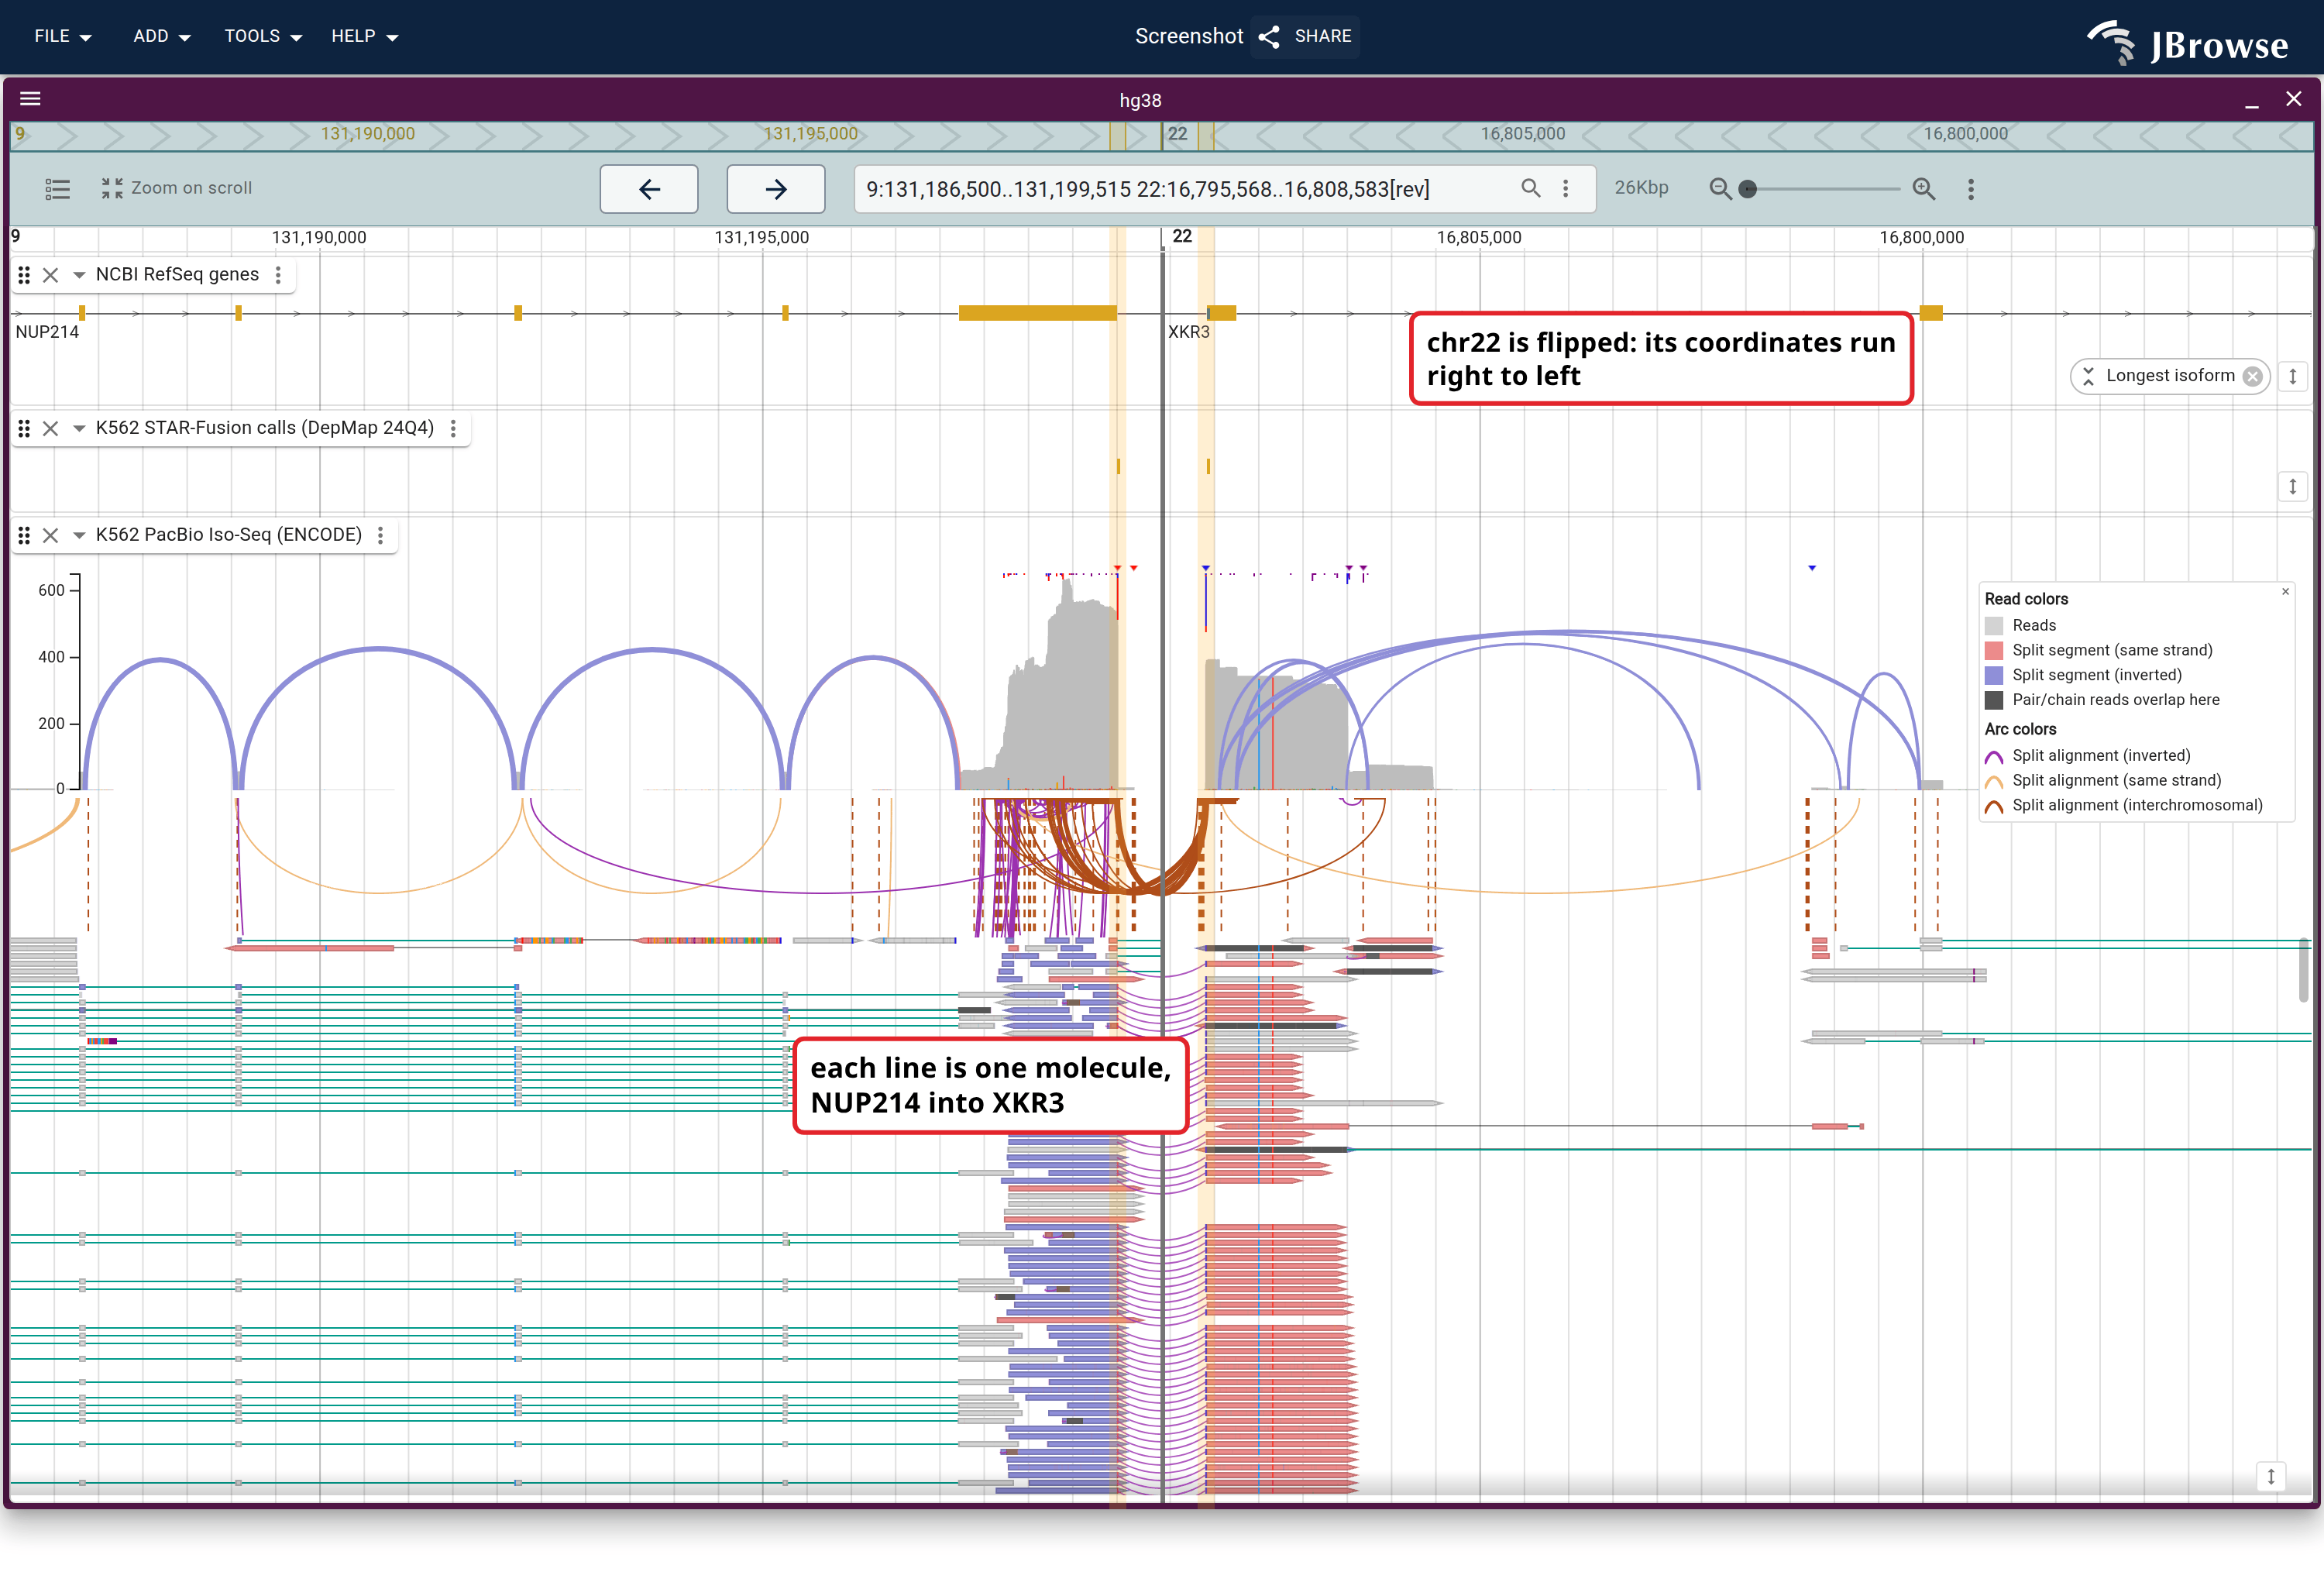Viewport: 2324px width, 1596px height.
Task: Collapse the K562 PacBio Iso-Seq track
Action: 79,536
